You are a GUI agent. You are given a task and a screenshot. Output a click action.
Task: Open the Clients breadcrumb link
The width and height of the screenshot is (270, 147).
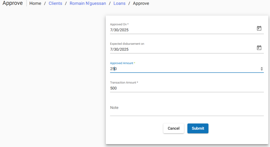coord(55,3)
